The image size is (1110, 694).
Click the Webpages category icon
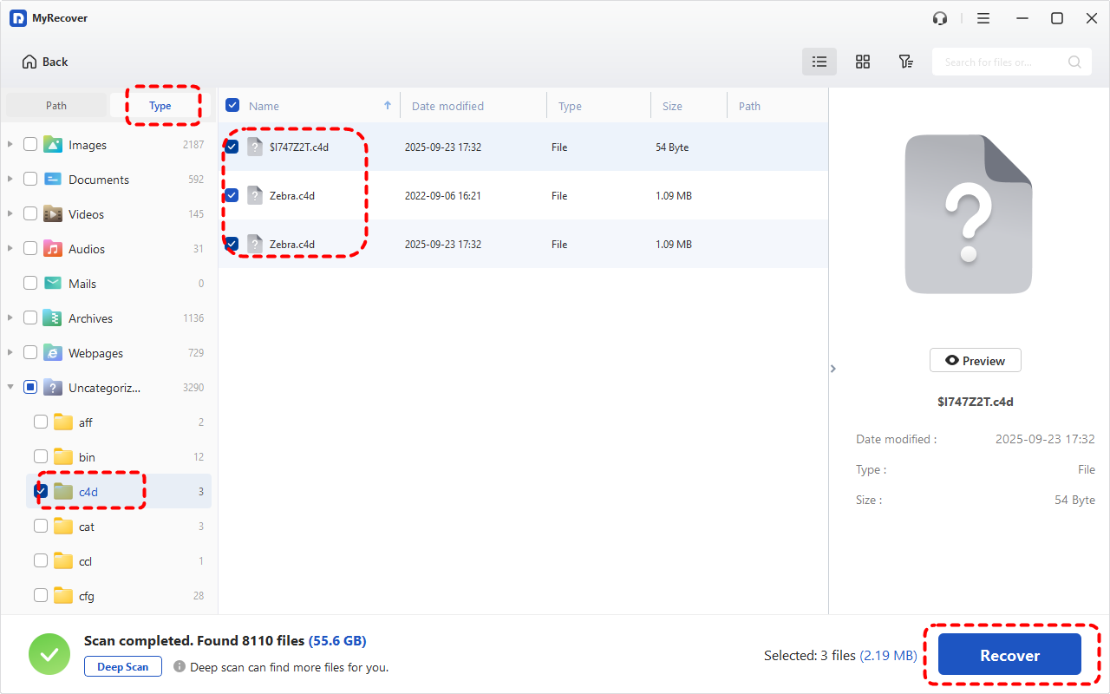click(x=53, y=353)
